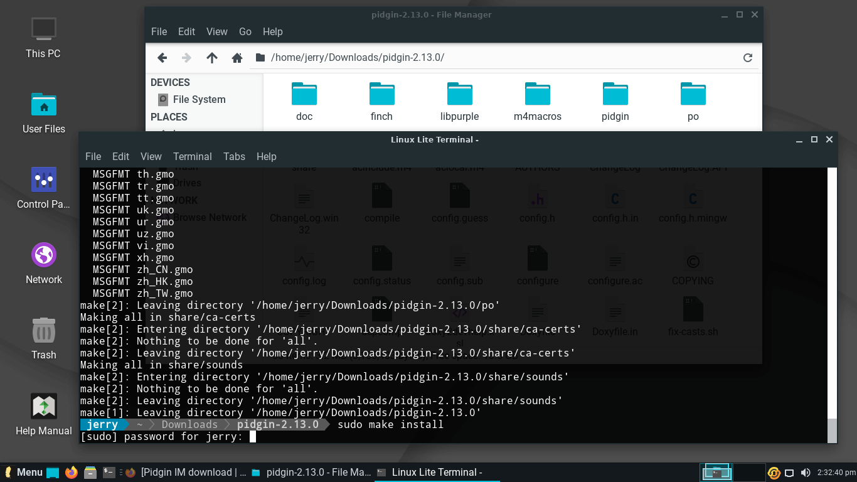The image size is (857, 482).
Task: Switch to the second workspace
Action: click(749, 472)
